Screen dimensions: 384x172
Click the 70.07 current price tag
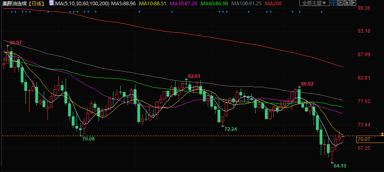point(364,139)
